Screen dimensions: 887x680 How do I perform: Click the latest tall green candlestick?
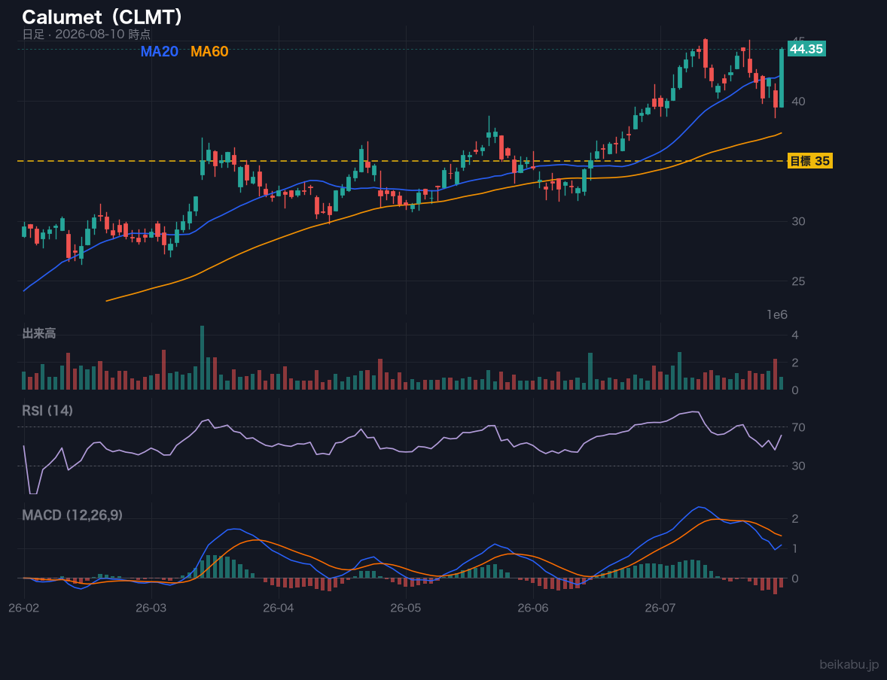pyautogui.click(x=782, y=78)
